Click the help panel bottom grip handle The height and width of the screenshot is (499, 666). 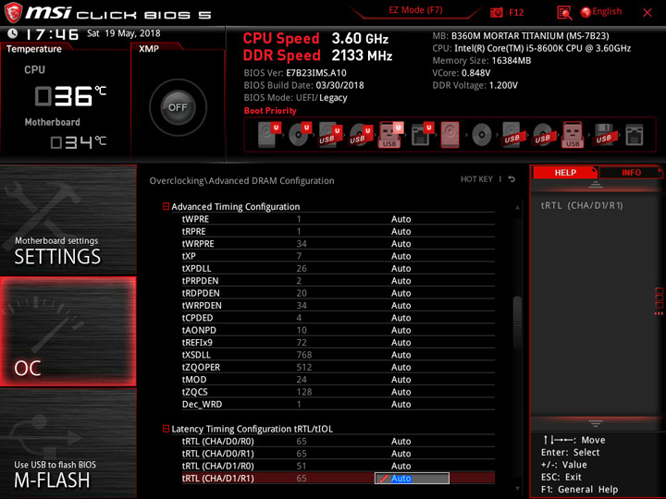pos(596,423)
